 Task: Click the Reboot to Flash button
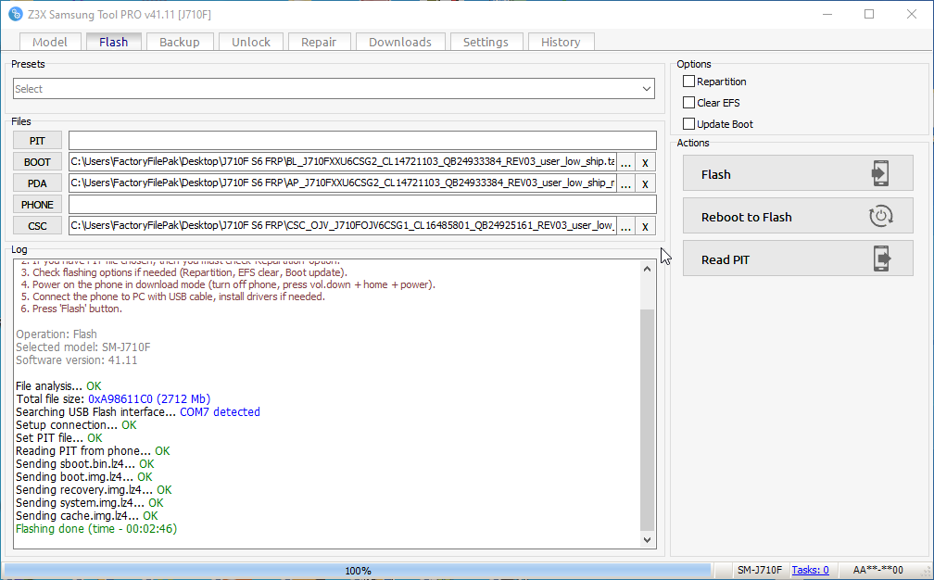click(x=798, y=216)
